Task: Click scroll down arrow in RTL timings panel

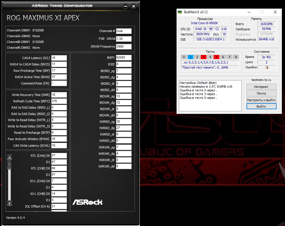Action: 9,203
